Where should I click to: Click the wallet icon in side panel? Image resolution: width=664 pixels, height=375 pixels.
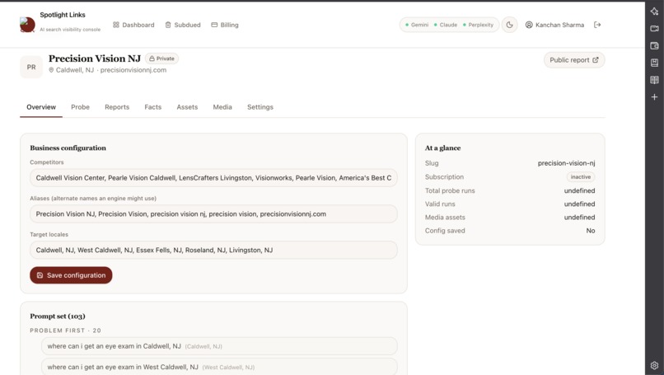pos(654,46)
